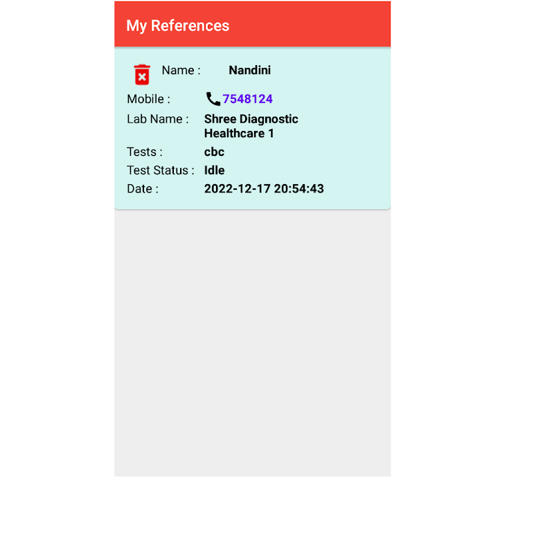Open mobile number 7548124 link
Screen dimensions: 554x554
click(247, 99)
